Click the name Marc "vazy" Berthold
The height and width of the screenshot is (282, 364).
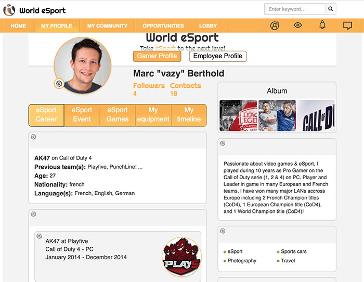pos(178,73)
